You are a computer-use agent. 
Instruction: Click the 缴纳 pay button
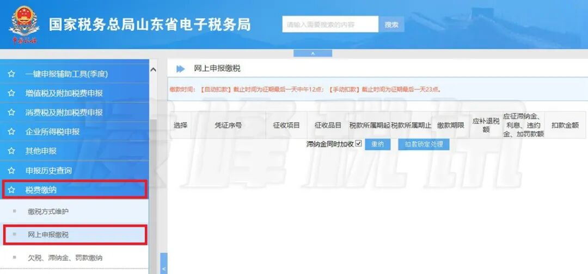[378, 144]
